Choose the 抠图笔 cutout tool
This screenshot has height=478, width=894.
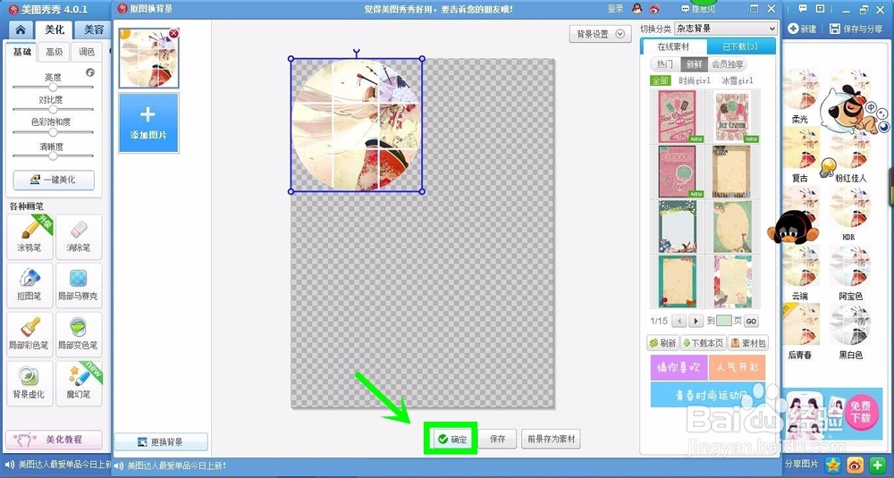pos(30,285)
